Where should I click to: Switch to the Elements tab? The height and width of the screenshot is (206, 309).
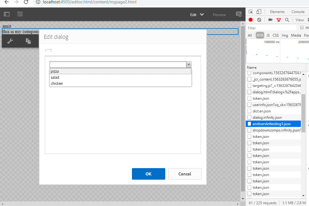[277, 12]
